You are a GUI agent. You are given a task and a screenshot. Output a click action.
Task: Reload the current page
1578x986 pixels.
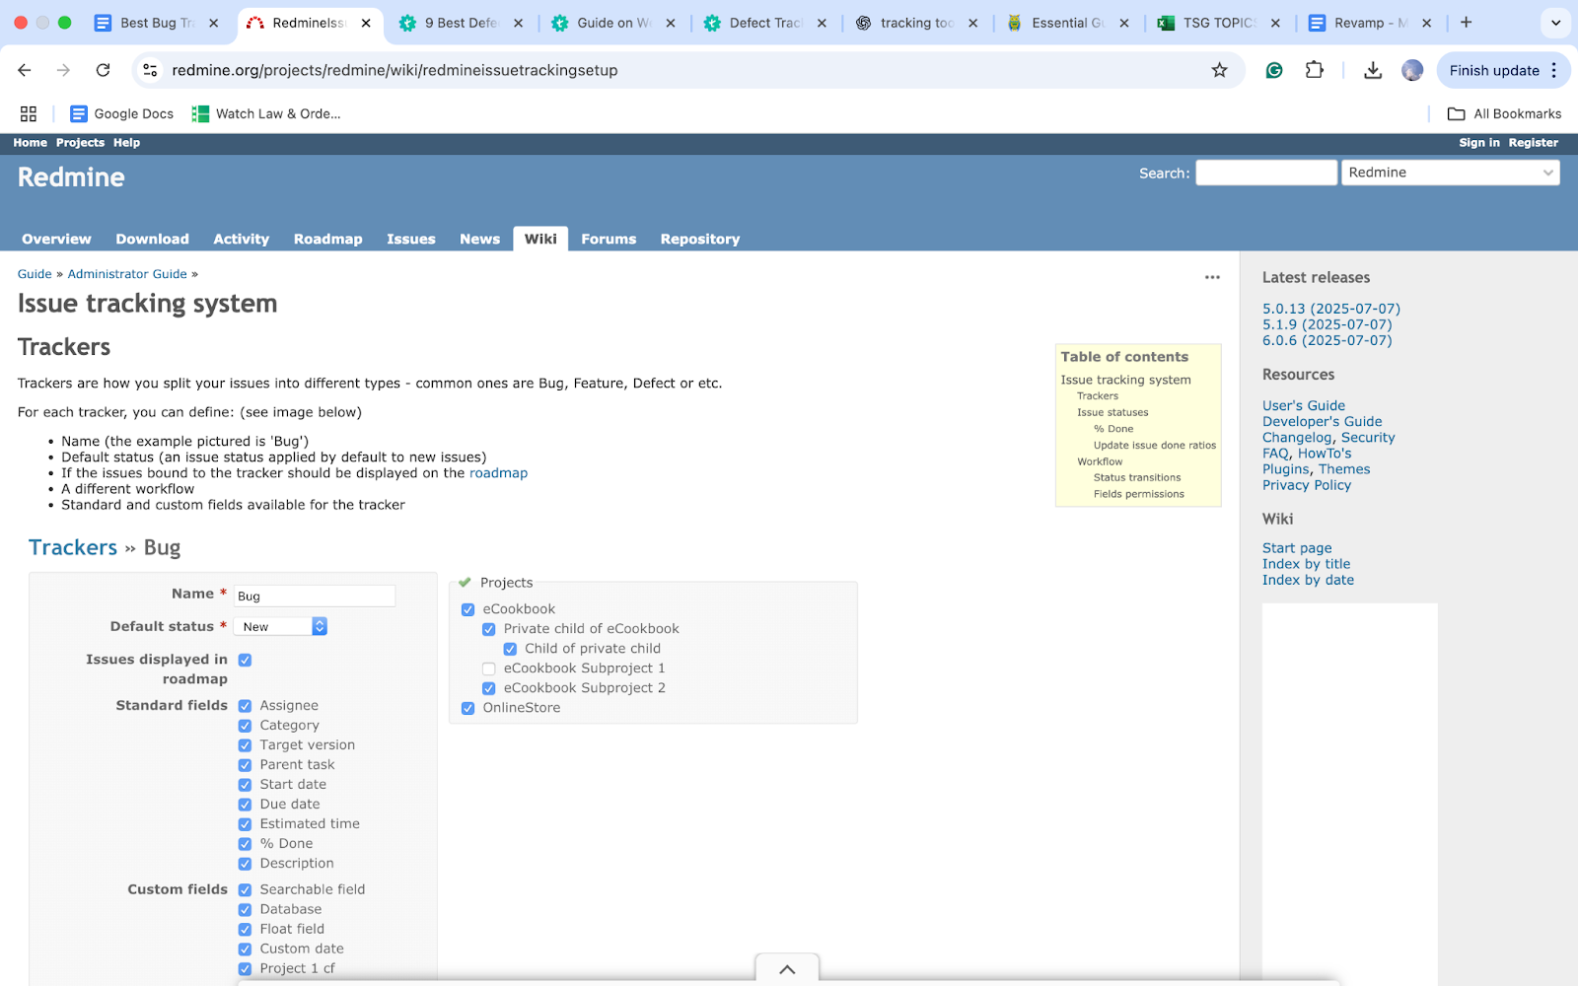(x=103, y=70)
